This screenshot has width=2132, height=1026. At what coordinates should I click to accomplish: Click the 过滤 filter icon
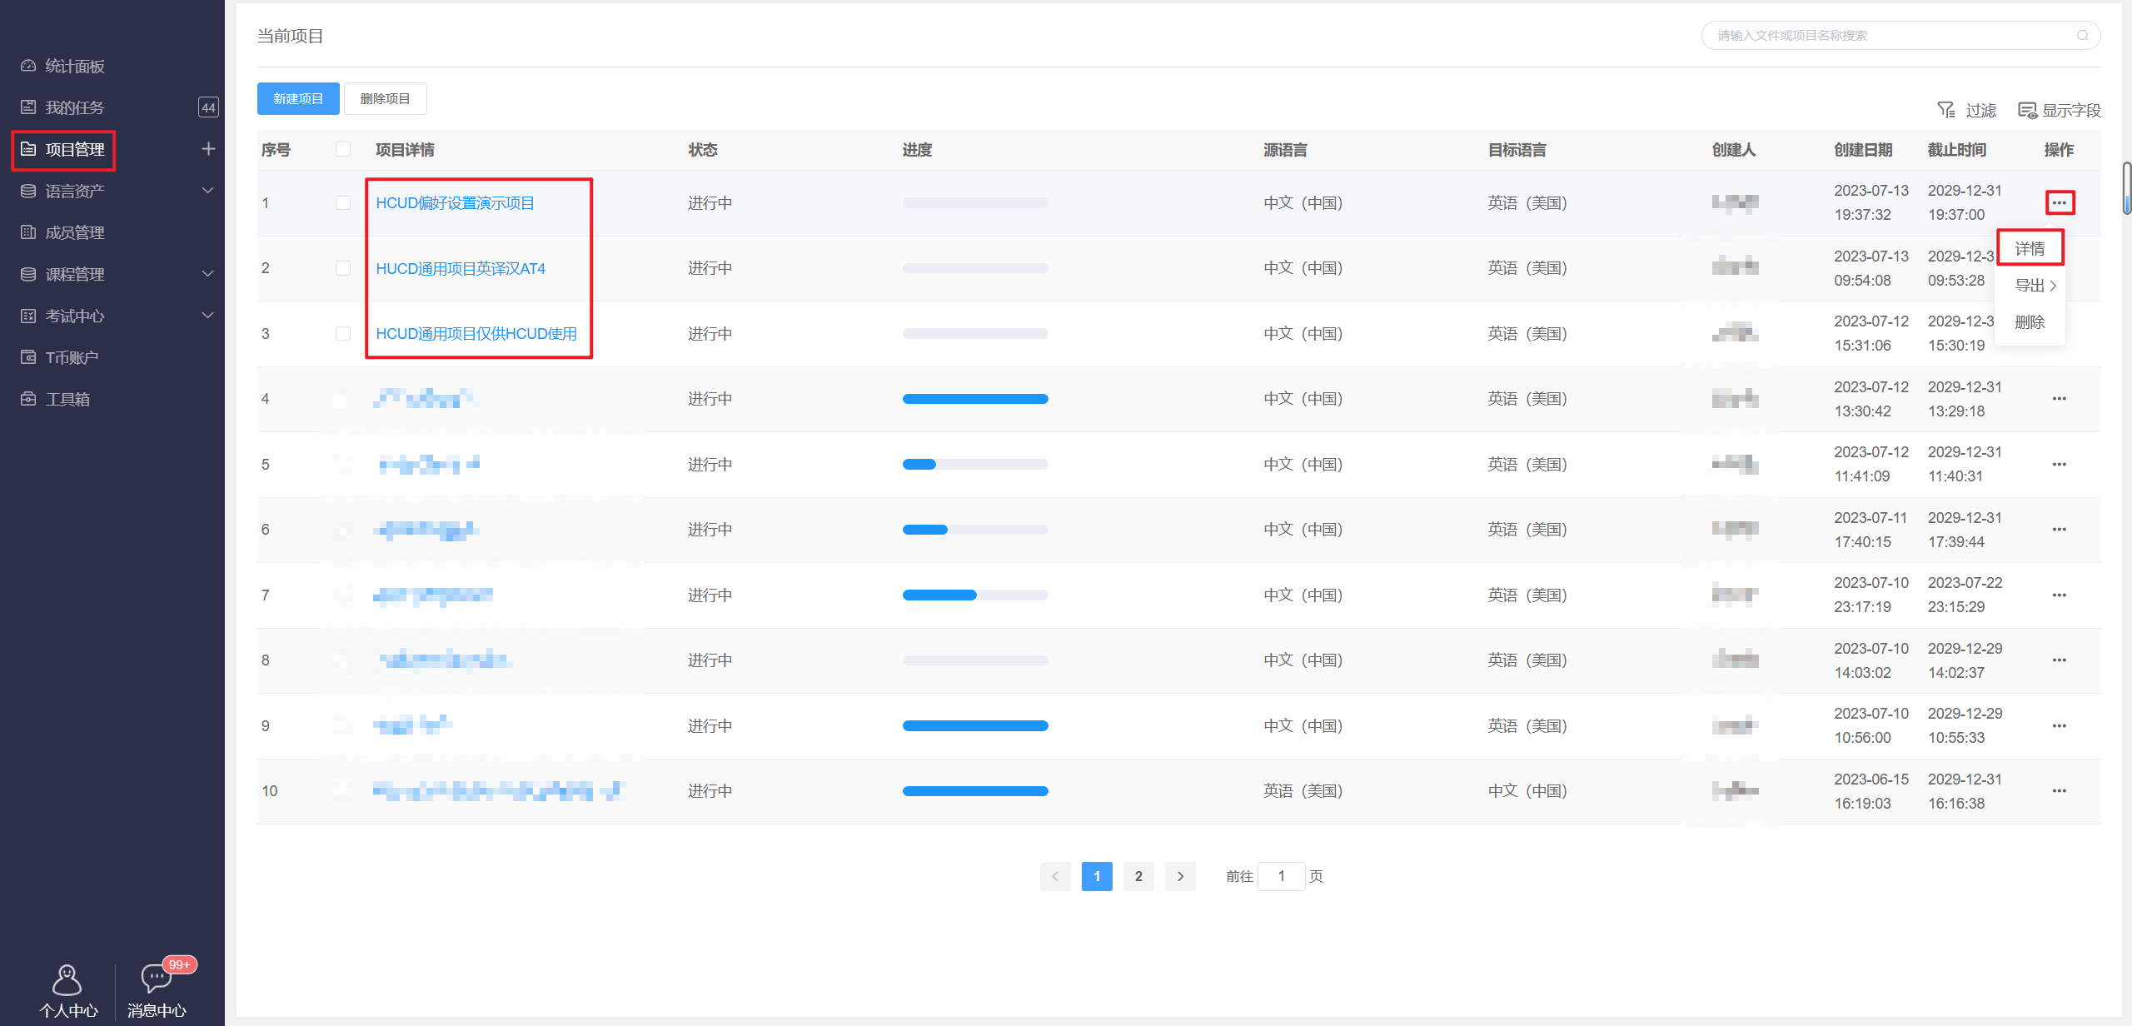(x=1945, y=110)
